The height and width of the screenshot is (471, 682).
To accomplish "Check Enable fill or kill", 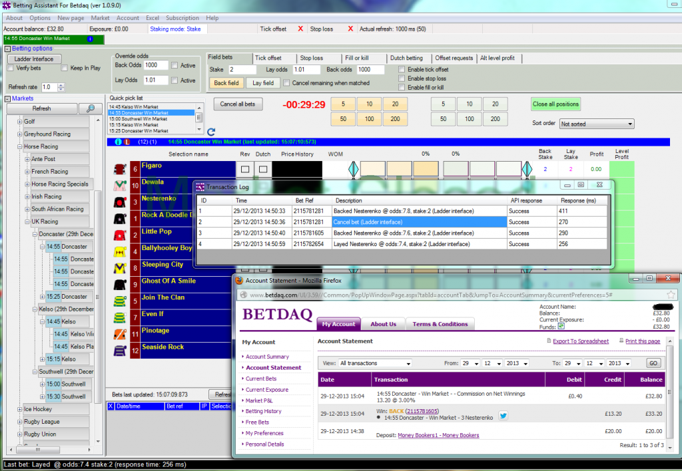I will pos(402,87).
